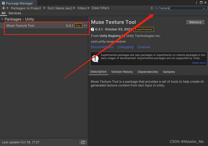Screen dimensions: 208x146
Task: Click the Exp tag on Muse Texture Tool row
Action: 78,26
